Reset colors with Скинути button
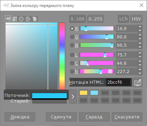This screenshot has height=126, width=147. click(61, 117)
